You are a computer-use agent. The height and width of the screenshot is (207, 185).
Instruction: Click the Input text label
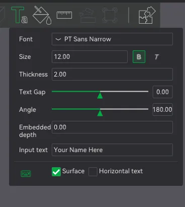coord(33,150)
